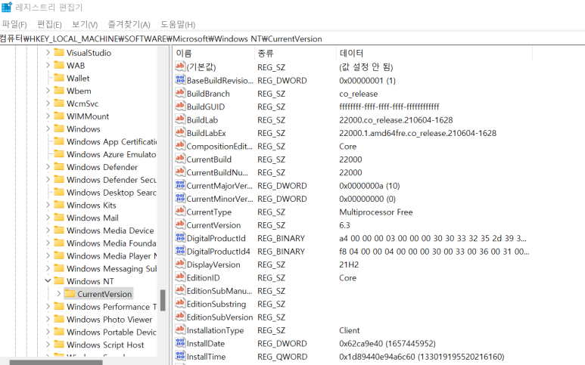The image size is (585, 365).
Task: Click the string icon next to EditionID
Action: [x=180, y=277]
